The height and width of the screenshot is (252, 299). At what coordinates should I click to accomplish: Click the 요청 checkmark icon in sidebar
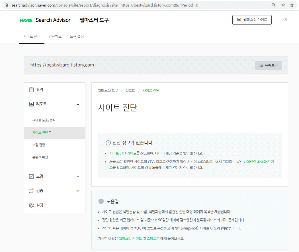tap(32, 176)
